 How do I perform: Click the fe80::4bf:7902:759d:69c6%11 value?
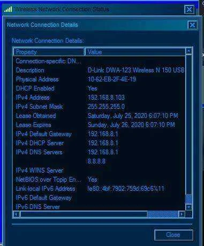coord(126,189)
